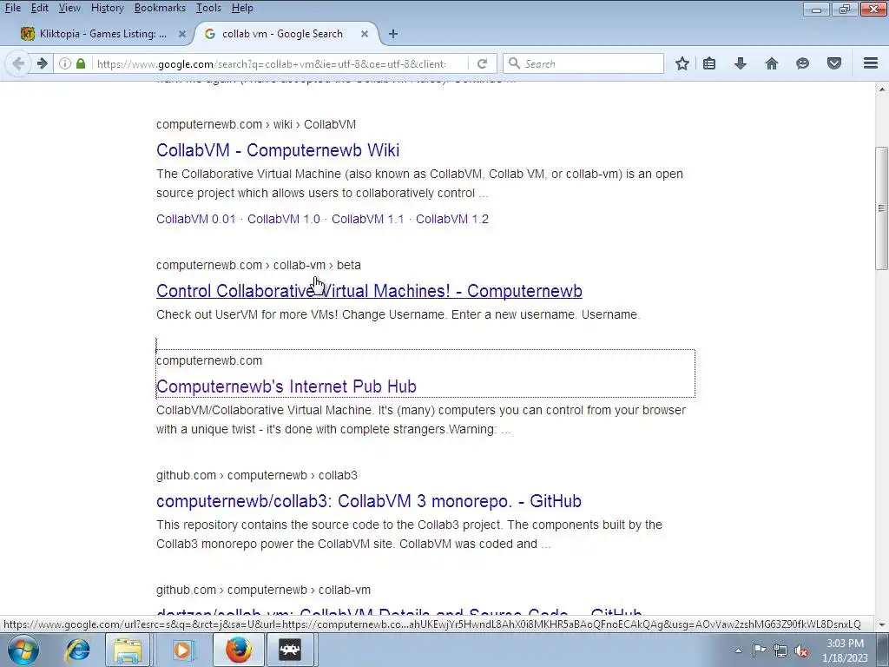This screenshot has width=889, height=667.
Task: Open the CollabVM 1.1 sitelink
Action: 367,219
